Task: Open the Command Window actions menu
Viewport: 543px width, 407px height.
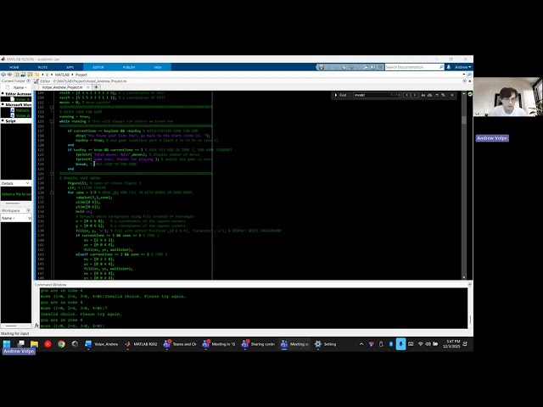Action: tap(469, 285)
